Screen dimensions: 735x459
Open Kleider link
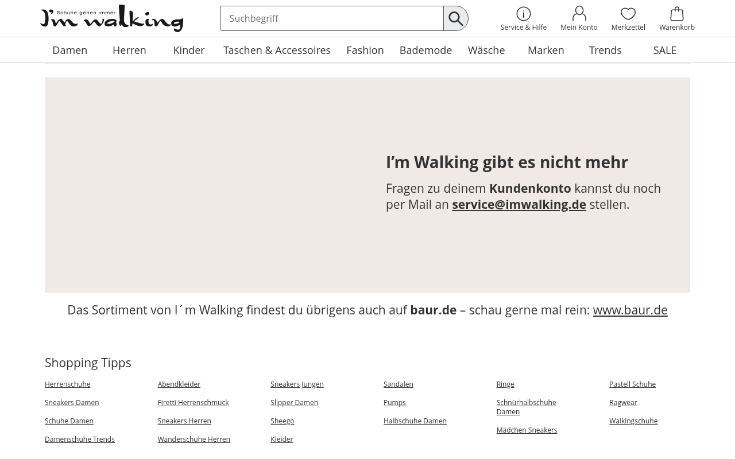pyautogui.click(x=282, y=439)
